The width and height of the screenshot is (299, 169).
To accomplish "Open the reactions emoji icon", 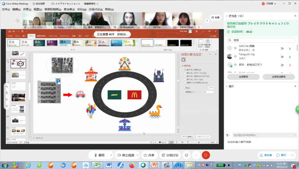I will pyautogui.click(x=186, y=155).
